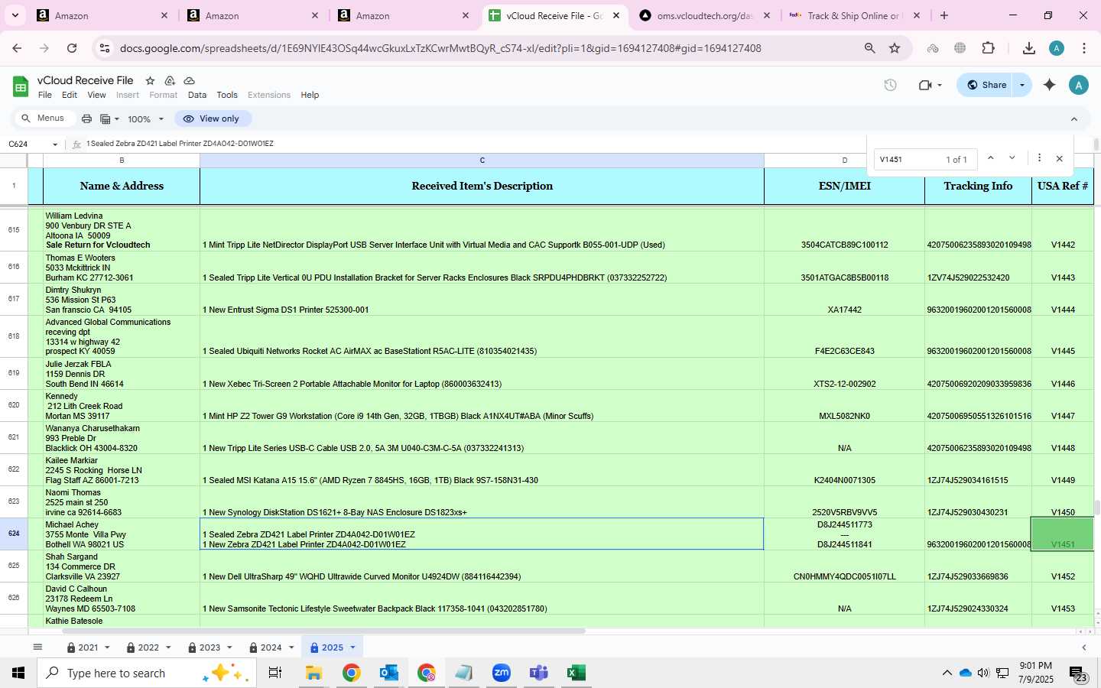
Task: Open the Help menu
Action: coord(310,95)
